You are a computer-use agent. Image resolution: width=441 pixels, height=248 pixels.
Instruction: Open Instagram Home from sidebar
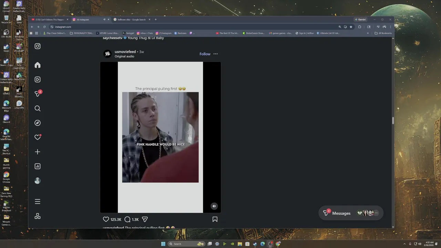tap(38, 65)
